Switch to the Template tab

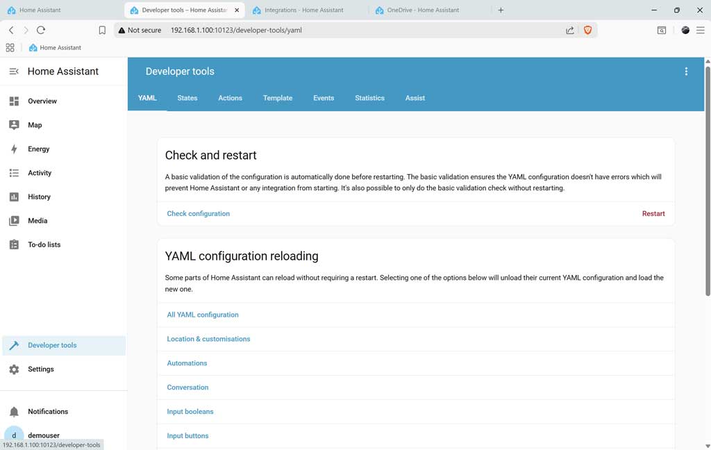(278, 98)
